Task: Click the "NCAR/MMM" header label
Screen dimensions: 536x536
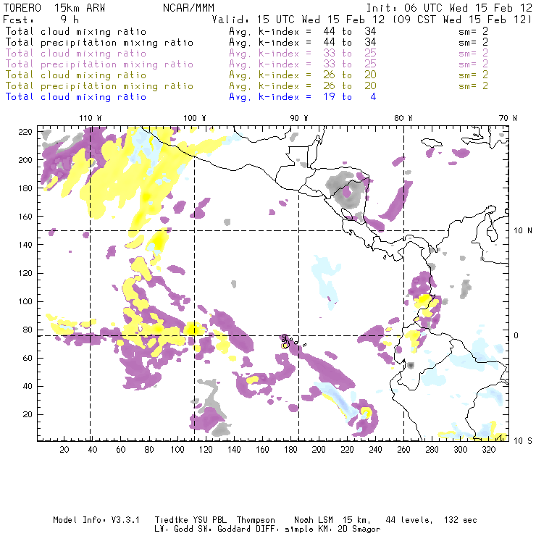Action: tap(188, 8)
